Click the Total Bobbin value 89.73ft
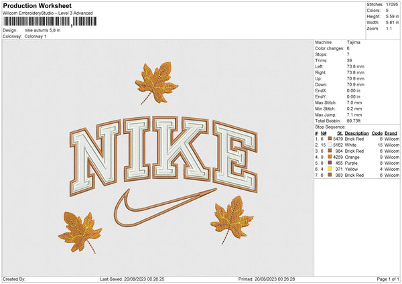This screenshot has width=402, height=284. 354,121
